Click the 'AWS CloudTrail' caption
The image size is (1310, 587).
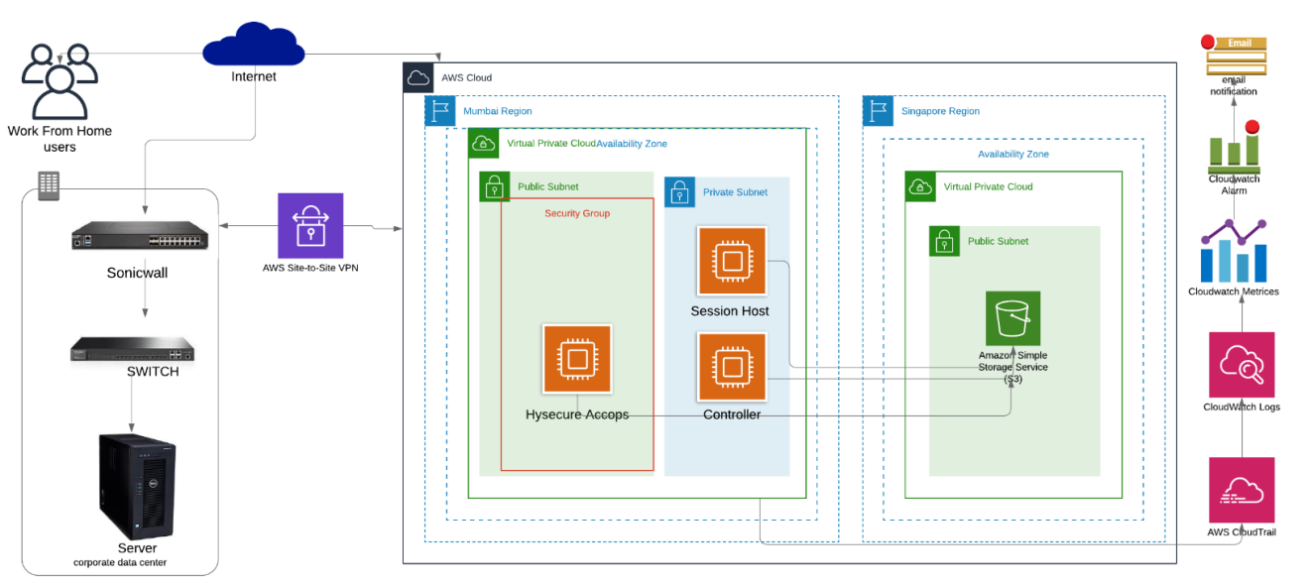pyautogui.click(x=1242, y=532)
